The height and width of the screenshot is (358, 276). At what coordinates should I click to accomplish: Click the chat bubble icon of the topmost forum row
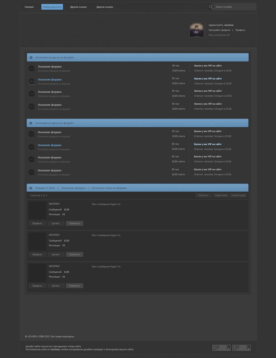coord(32,69)
